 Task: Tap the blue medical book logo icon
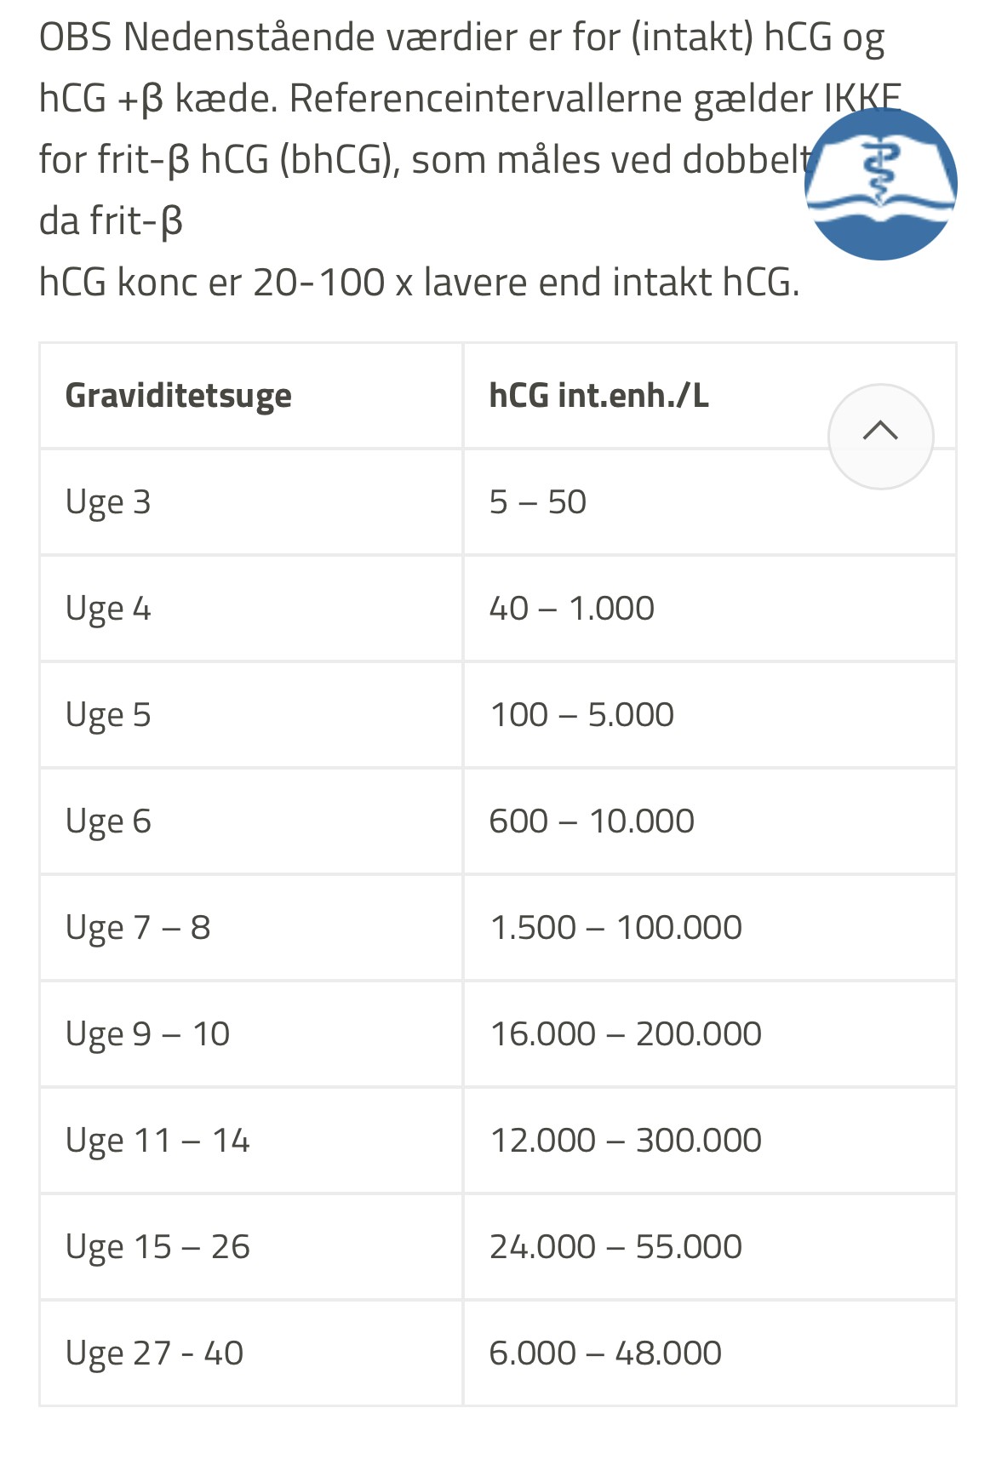pos(880,184)
